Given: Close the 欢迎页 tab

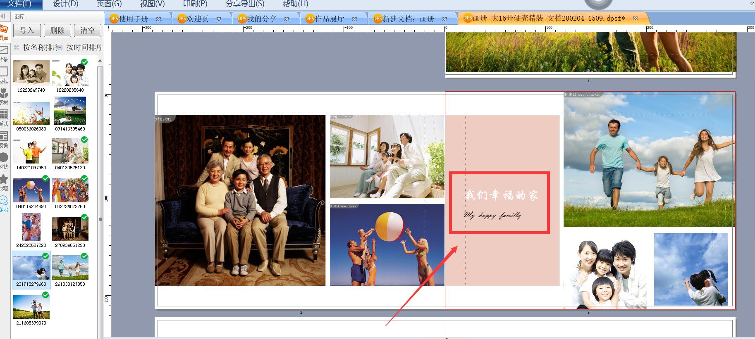Looking at the screenshot, I should tap(219, 19).
